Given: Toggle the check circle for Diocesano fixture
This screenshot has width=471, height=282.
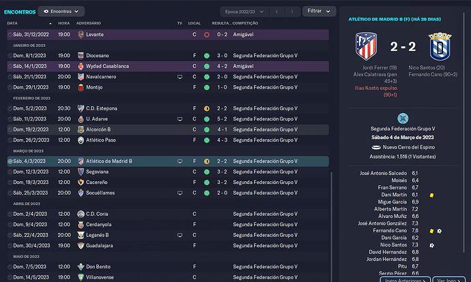Looking at the screenshot, I should point(10,56).
